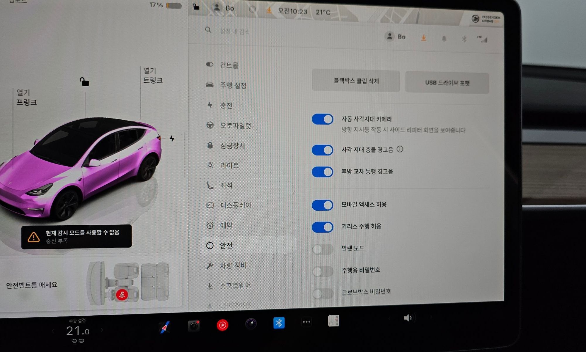
Task: Open the three-dots app launcher
Action: click(x=306, y=322)
